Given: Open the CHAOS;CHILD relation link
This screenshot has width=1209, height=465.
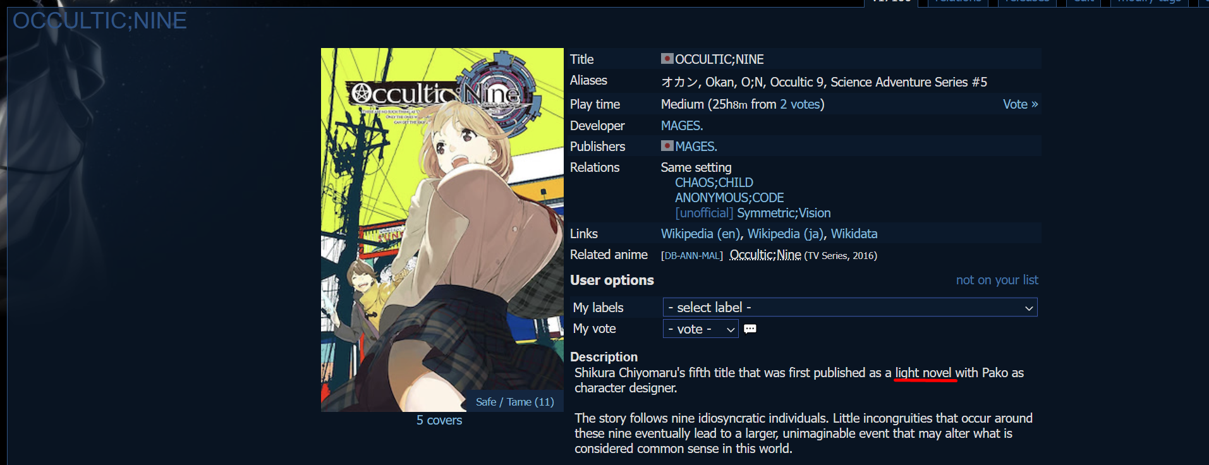Looking at the screenshot, I should [714, 183].
